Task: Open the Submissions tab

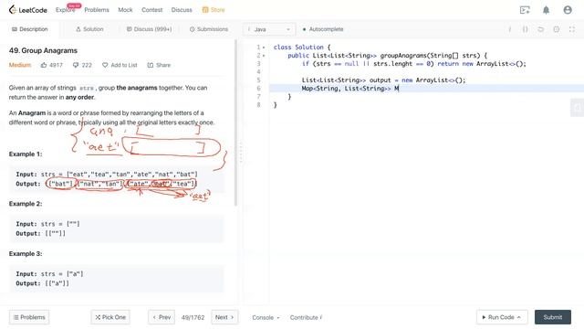Action: pyautogui.click(x=209, y=29)
